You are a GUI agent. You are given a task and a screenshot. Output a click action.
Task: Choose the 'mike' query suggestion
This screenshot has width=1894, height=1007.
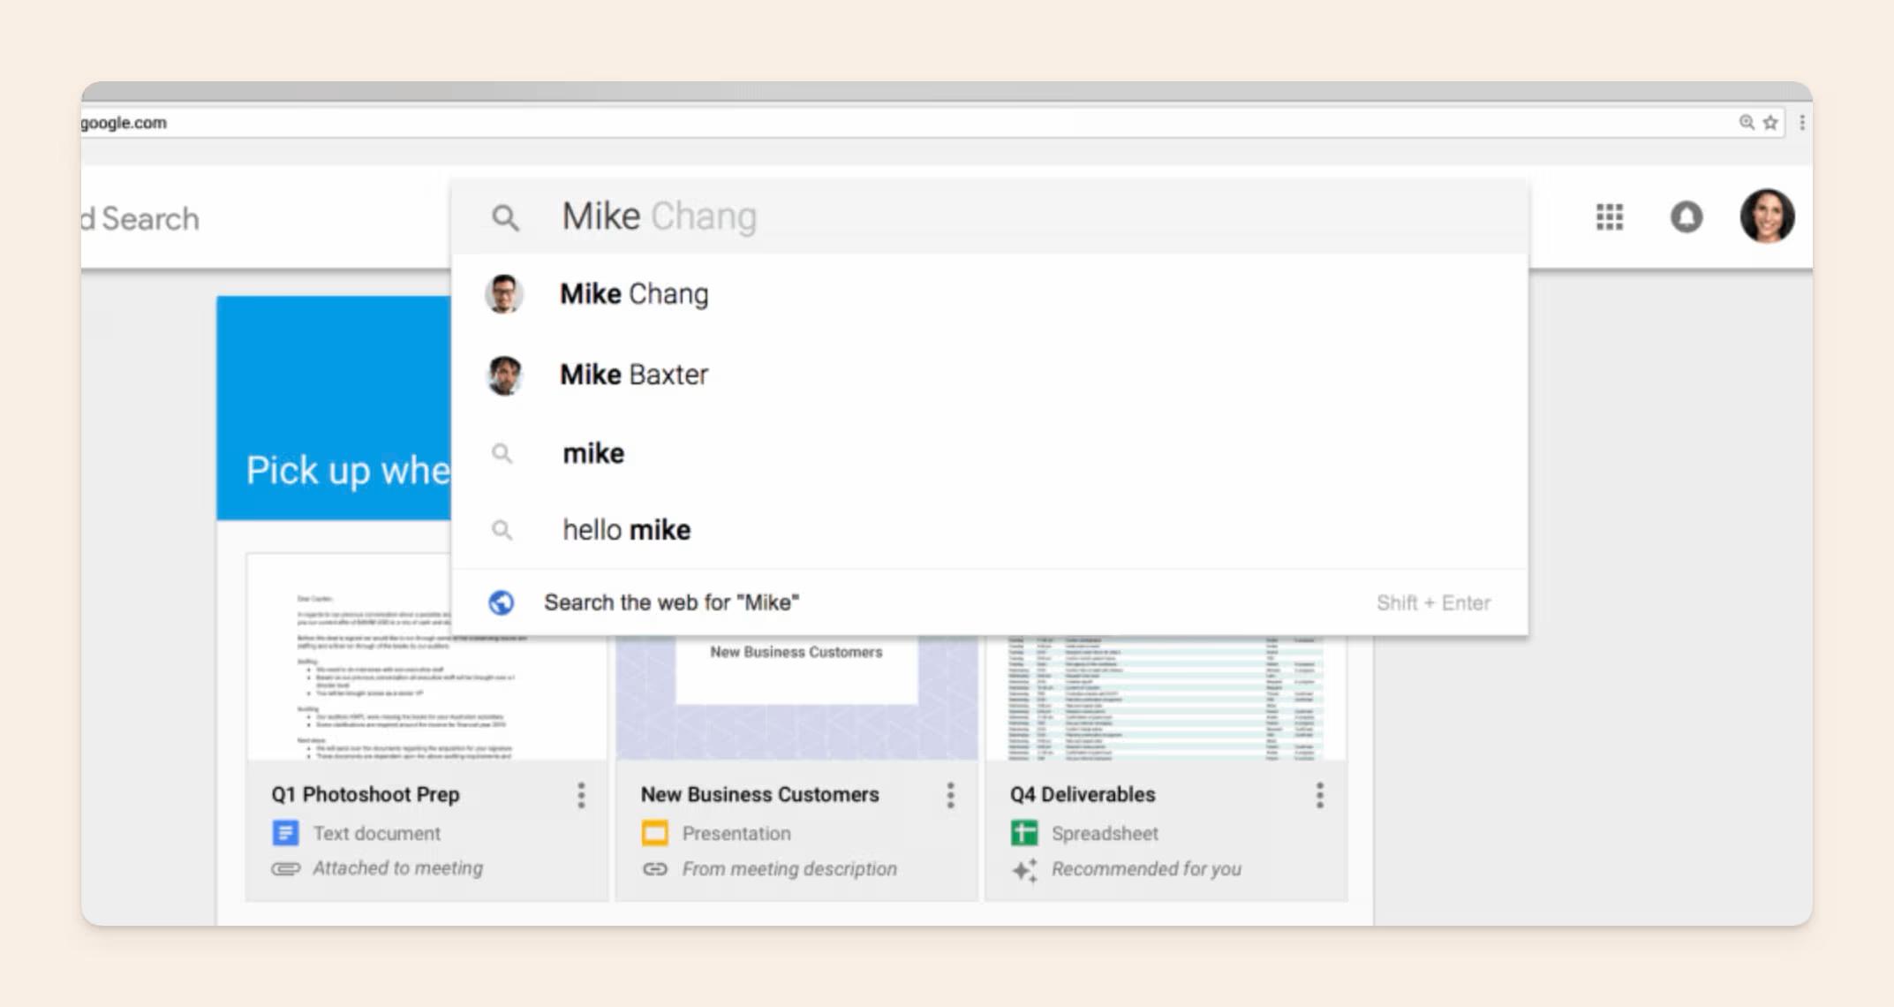click(989, 453)
